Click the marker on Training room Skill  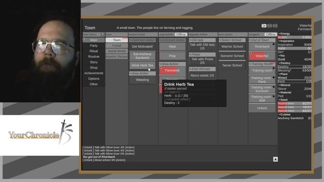pyautogui.click(x=273, y=97)
